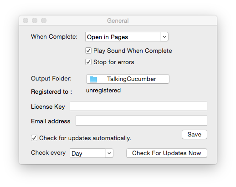Click the unregistered status text
The width and height of the screenshot is (236, 187).
(x=103, y=91)
